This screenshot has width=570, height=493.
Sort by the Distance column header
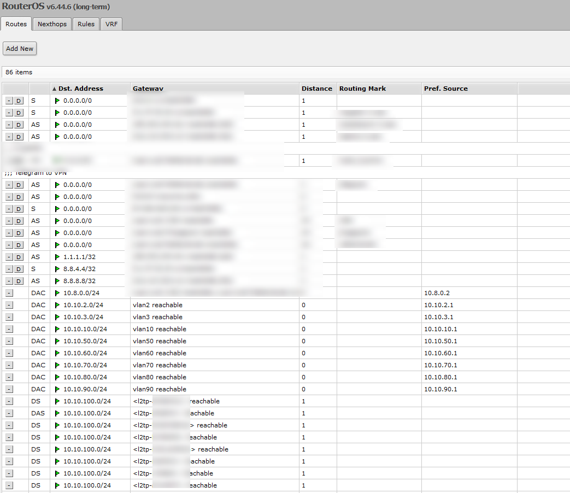coord(318,89)
